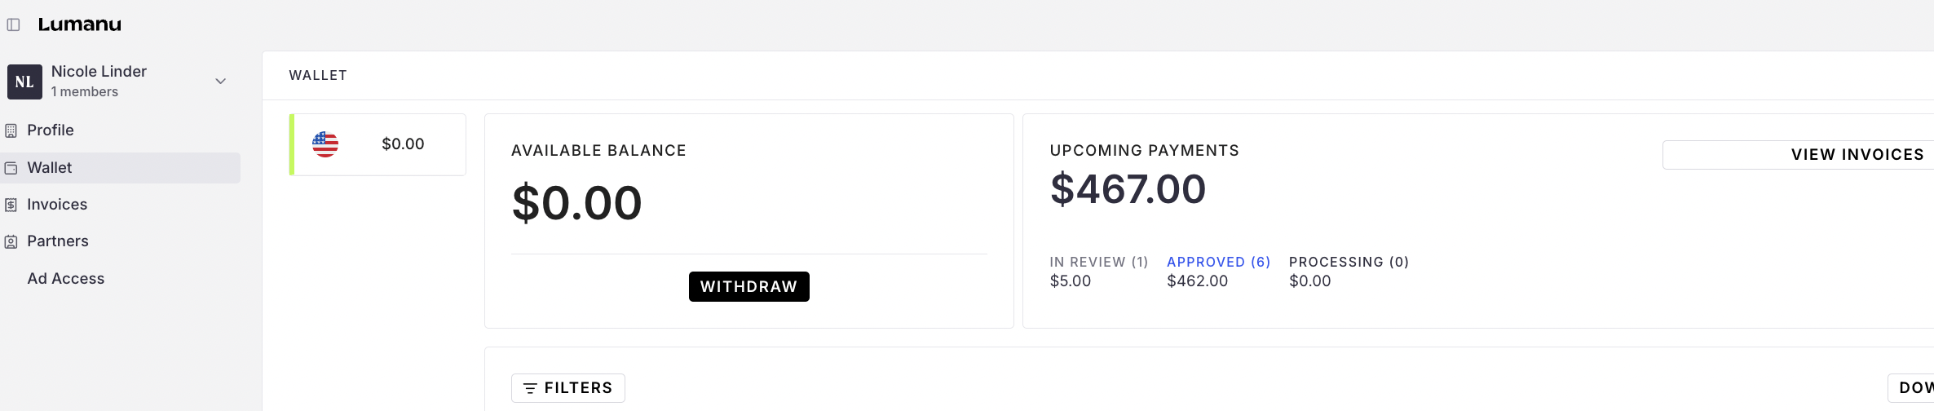This screenshot has height=411, width=1934.
Task: Open the Ad Access menu item
Action: pyautogui.click(x=66, y=279)
